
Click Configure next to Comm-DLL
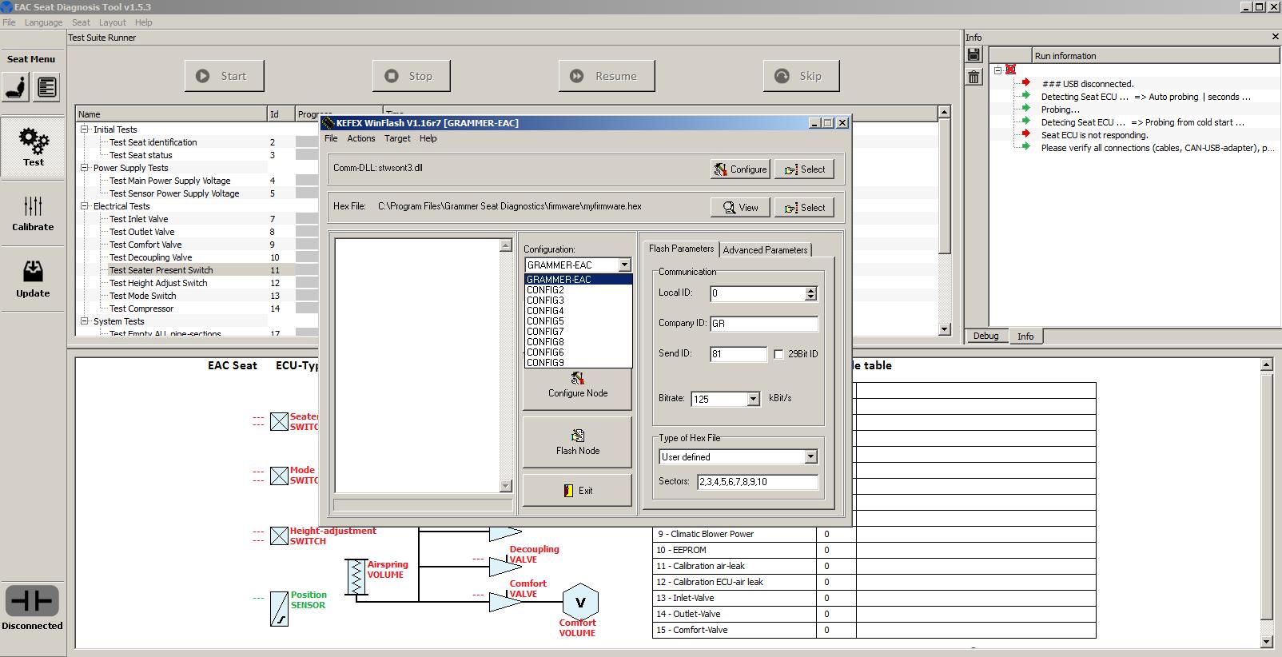740,169
